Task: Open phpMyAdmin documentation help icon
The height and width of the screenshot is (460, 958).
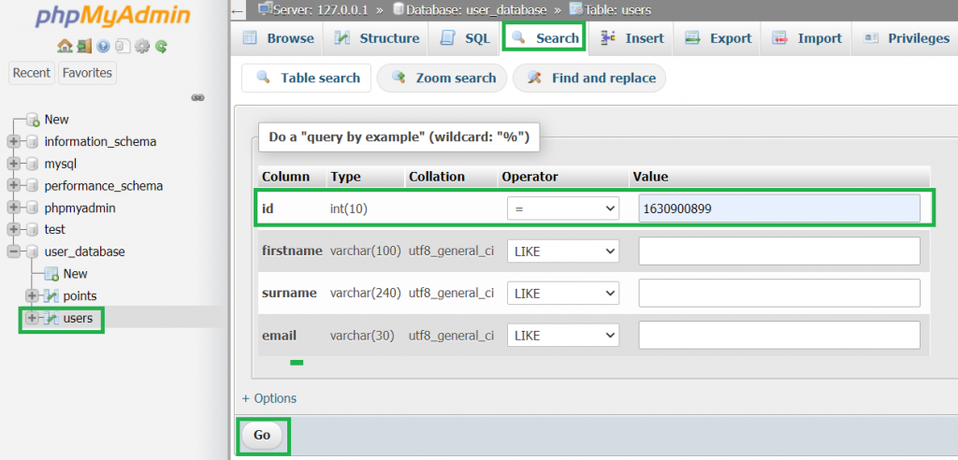Action: point(103,47)
